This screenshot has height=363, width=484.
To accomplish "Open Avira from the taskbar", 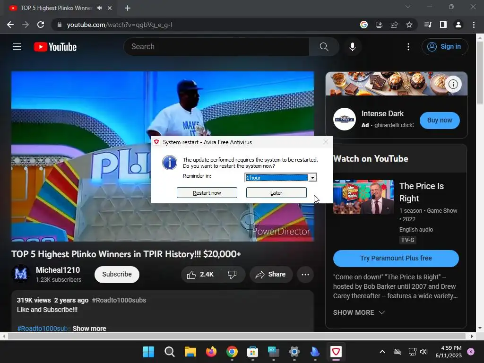I will 336,352.
